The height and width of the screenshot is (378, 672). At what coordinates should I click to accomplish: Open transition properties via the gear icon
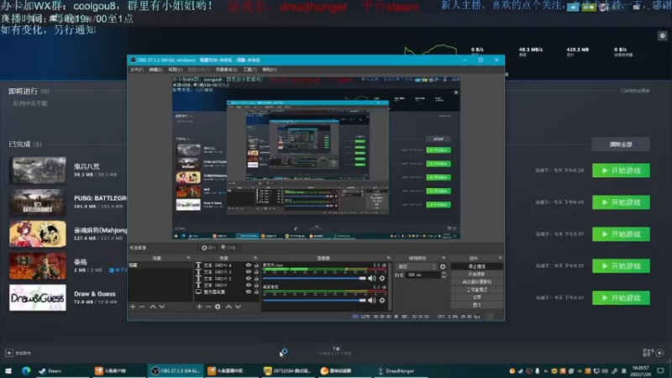tap(443, 266)
